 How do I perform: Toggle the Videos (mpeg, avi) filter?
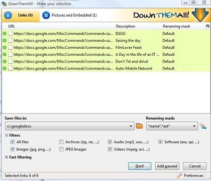point(110,149)
